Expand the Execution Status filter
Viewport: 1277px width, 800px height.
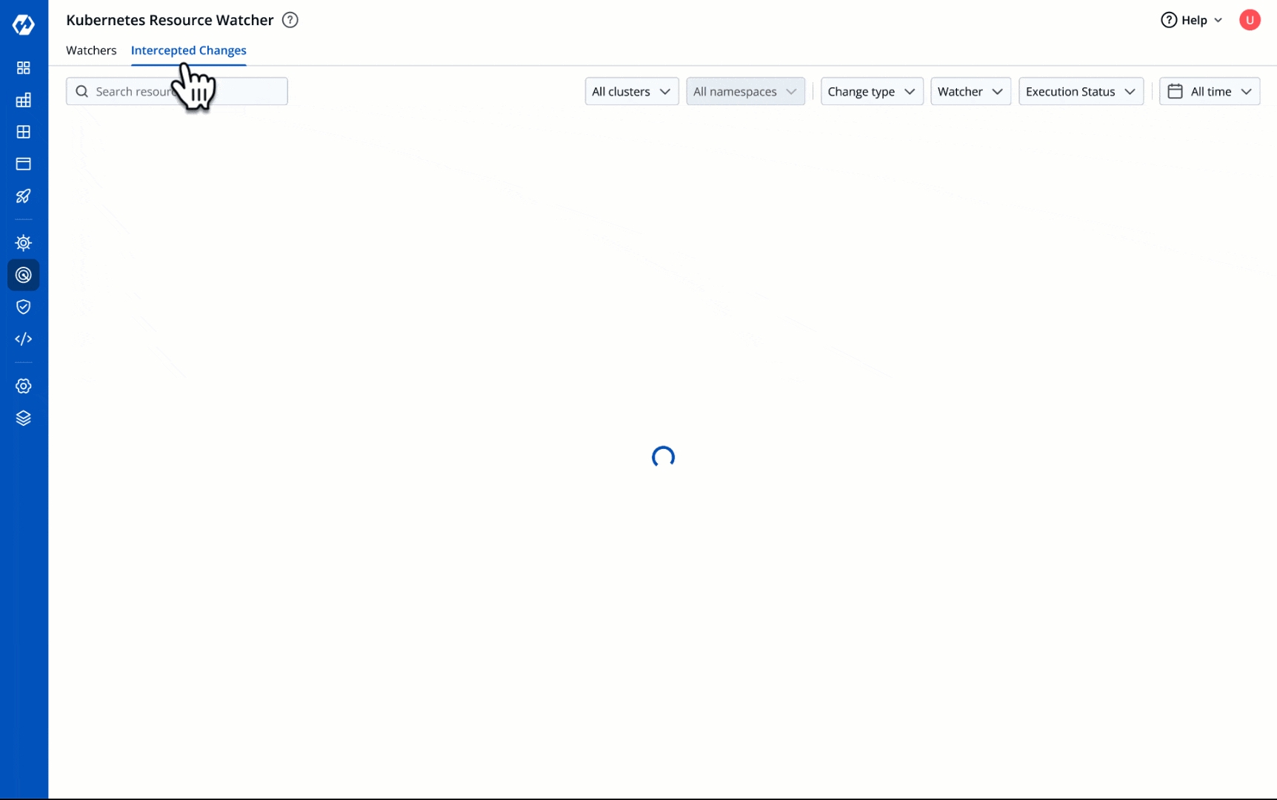(1080, 91)
